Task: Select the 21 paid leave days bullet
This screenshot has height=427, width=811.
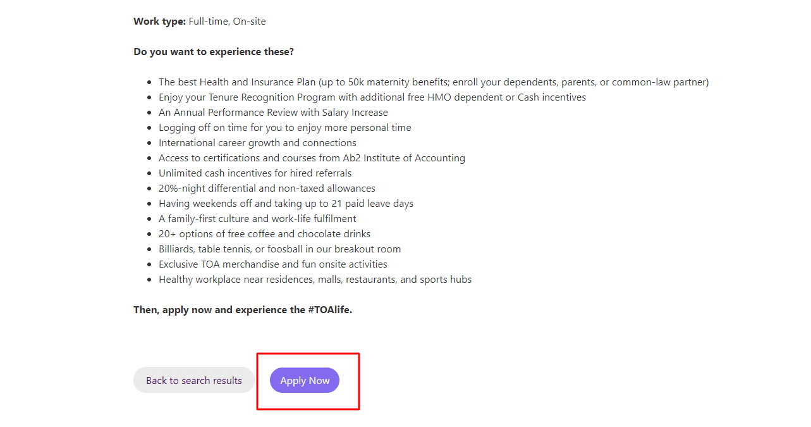Action: (x=286, y=203)
